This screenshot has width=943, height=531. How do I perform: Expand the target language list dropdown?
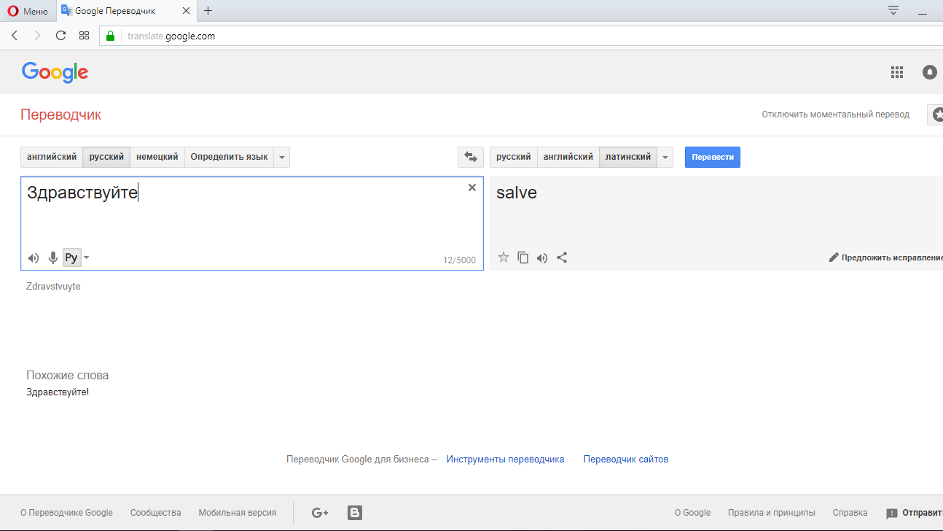665,157
